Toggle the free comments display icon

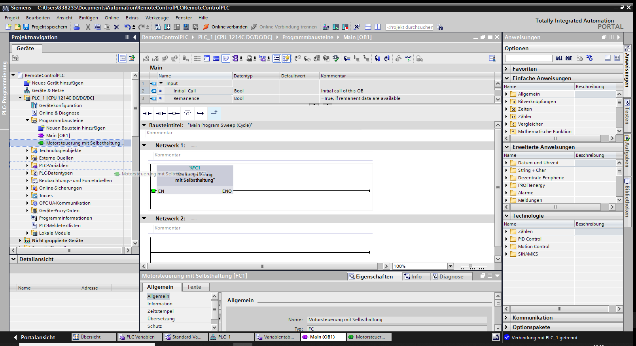coord(226,58)
